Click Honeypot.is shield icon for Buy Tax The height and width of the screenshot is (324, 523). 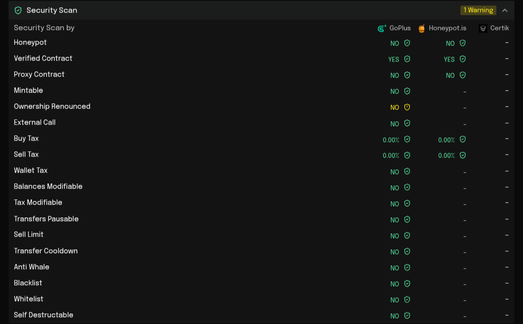click(462, 140)
